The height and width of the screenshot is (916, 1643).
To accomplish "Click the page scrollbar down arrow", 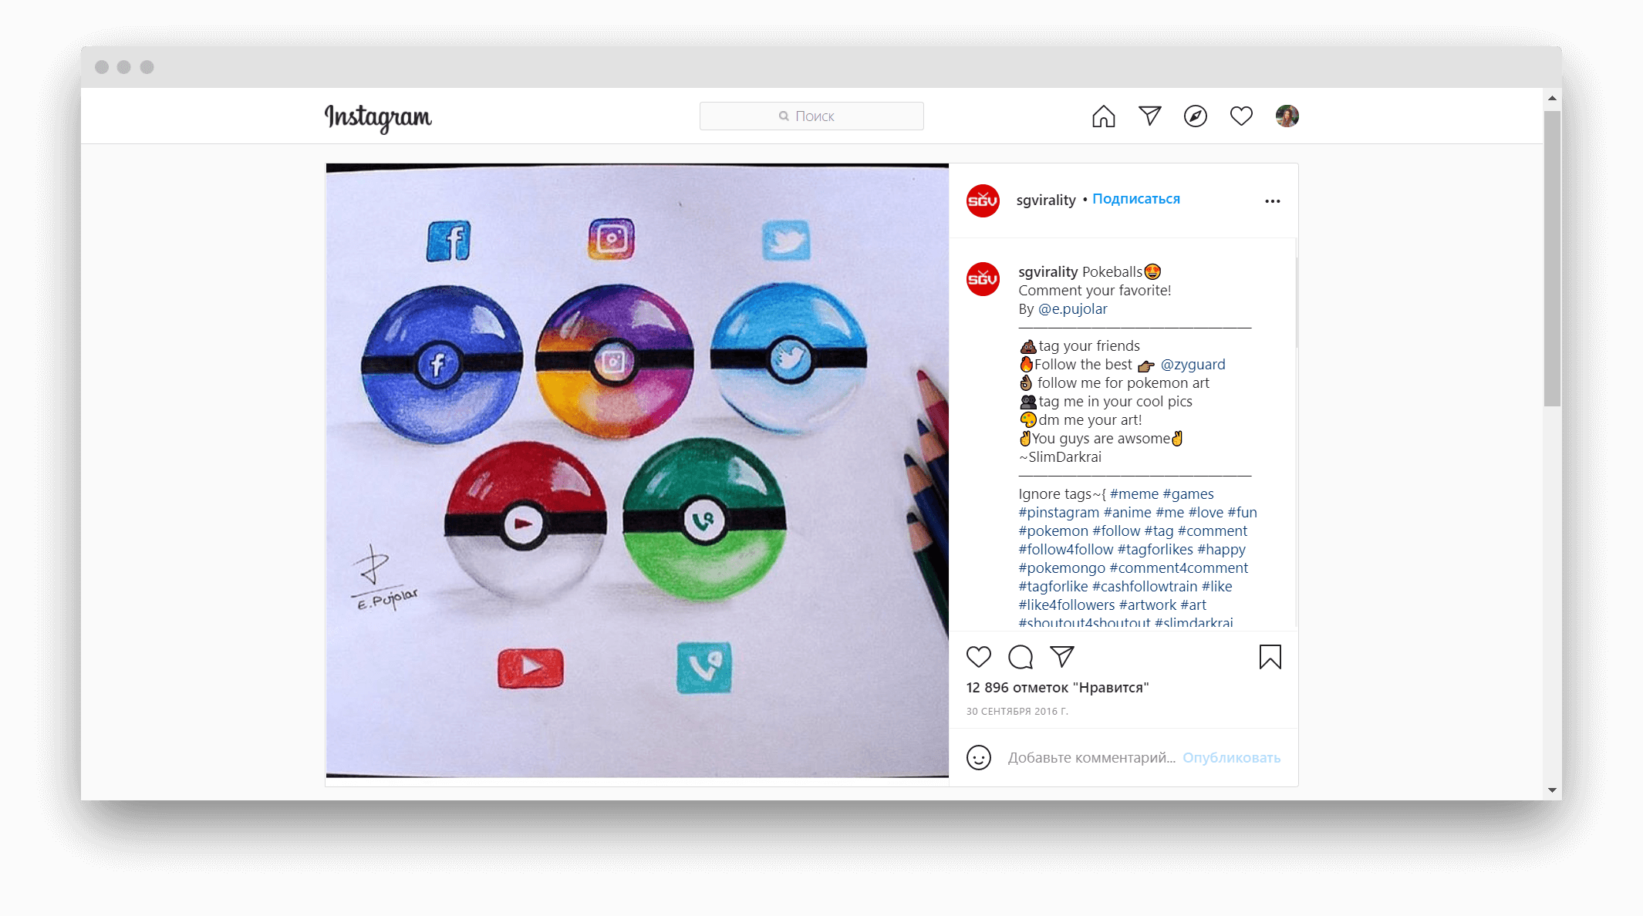I will click(x=1552, y=790).
